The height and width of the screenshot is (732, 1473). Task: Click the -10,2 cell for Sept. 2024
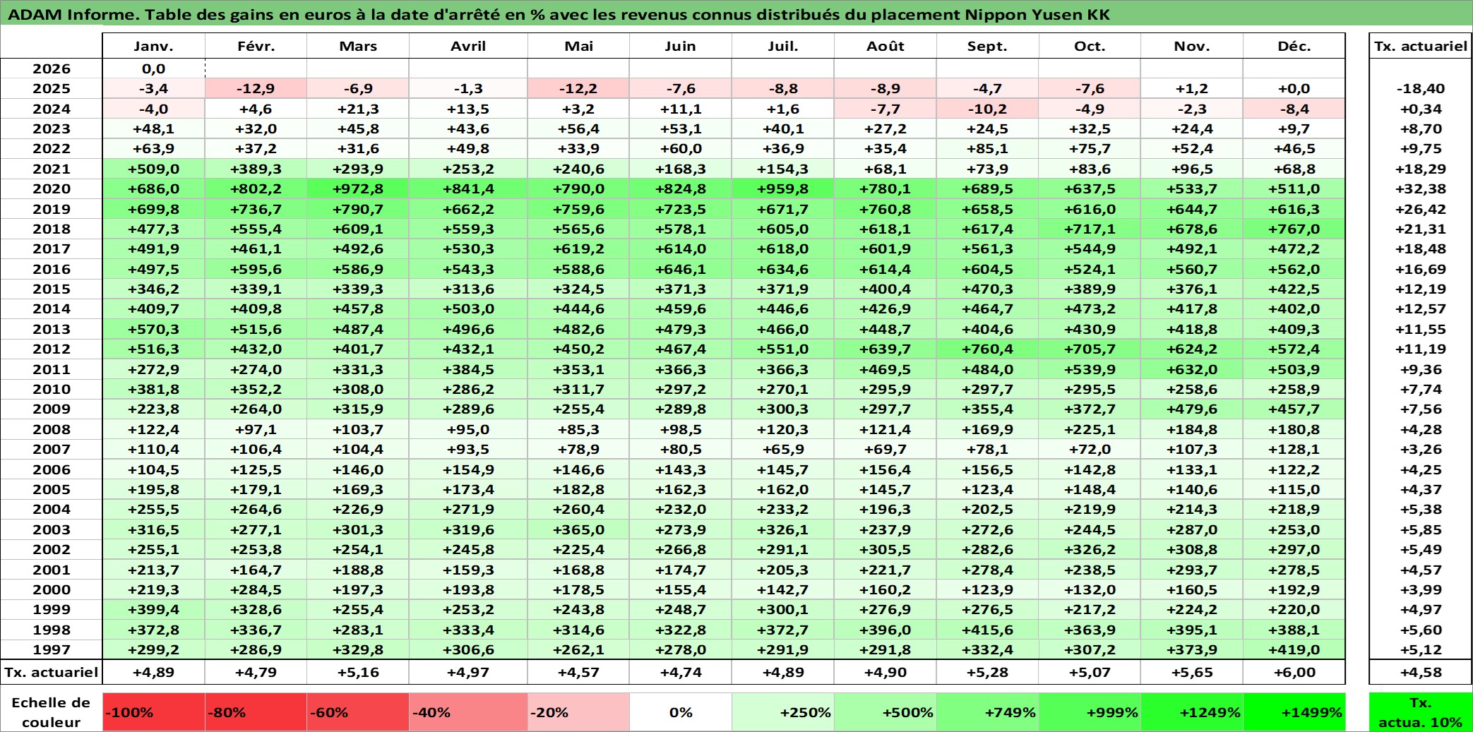click(988, 109)
